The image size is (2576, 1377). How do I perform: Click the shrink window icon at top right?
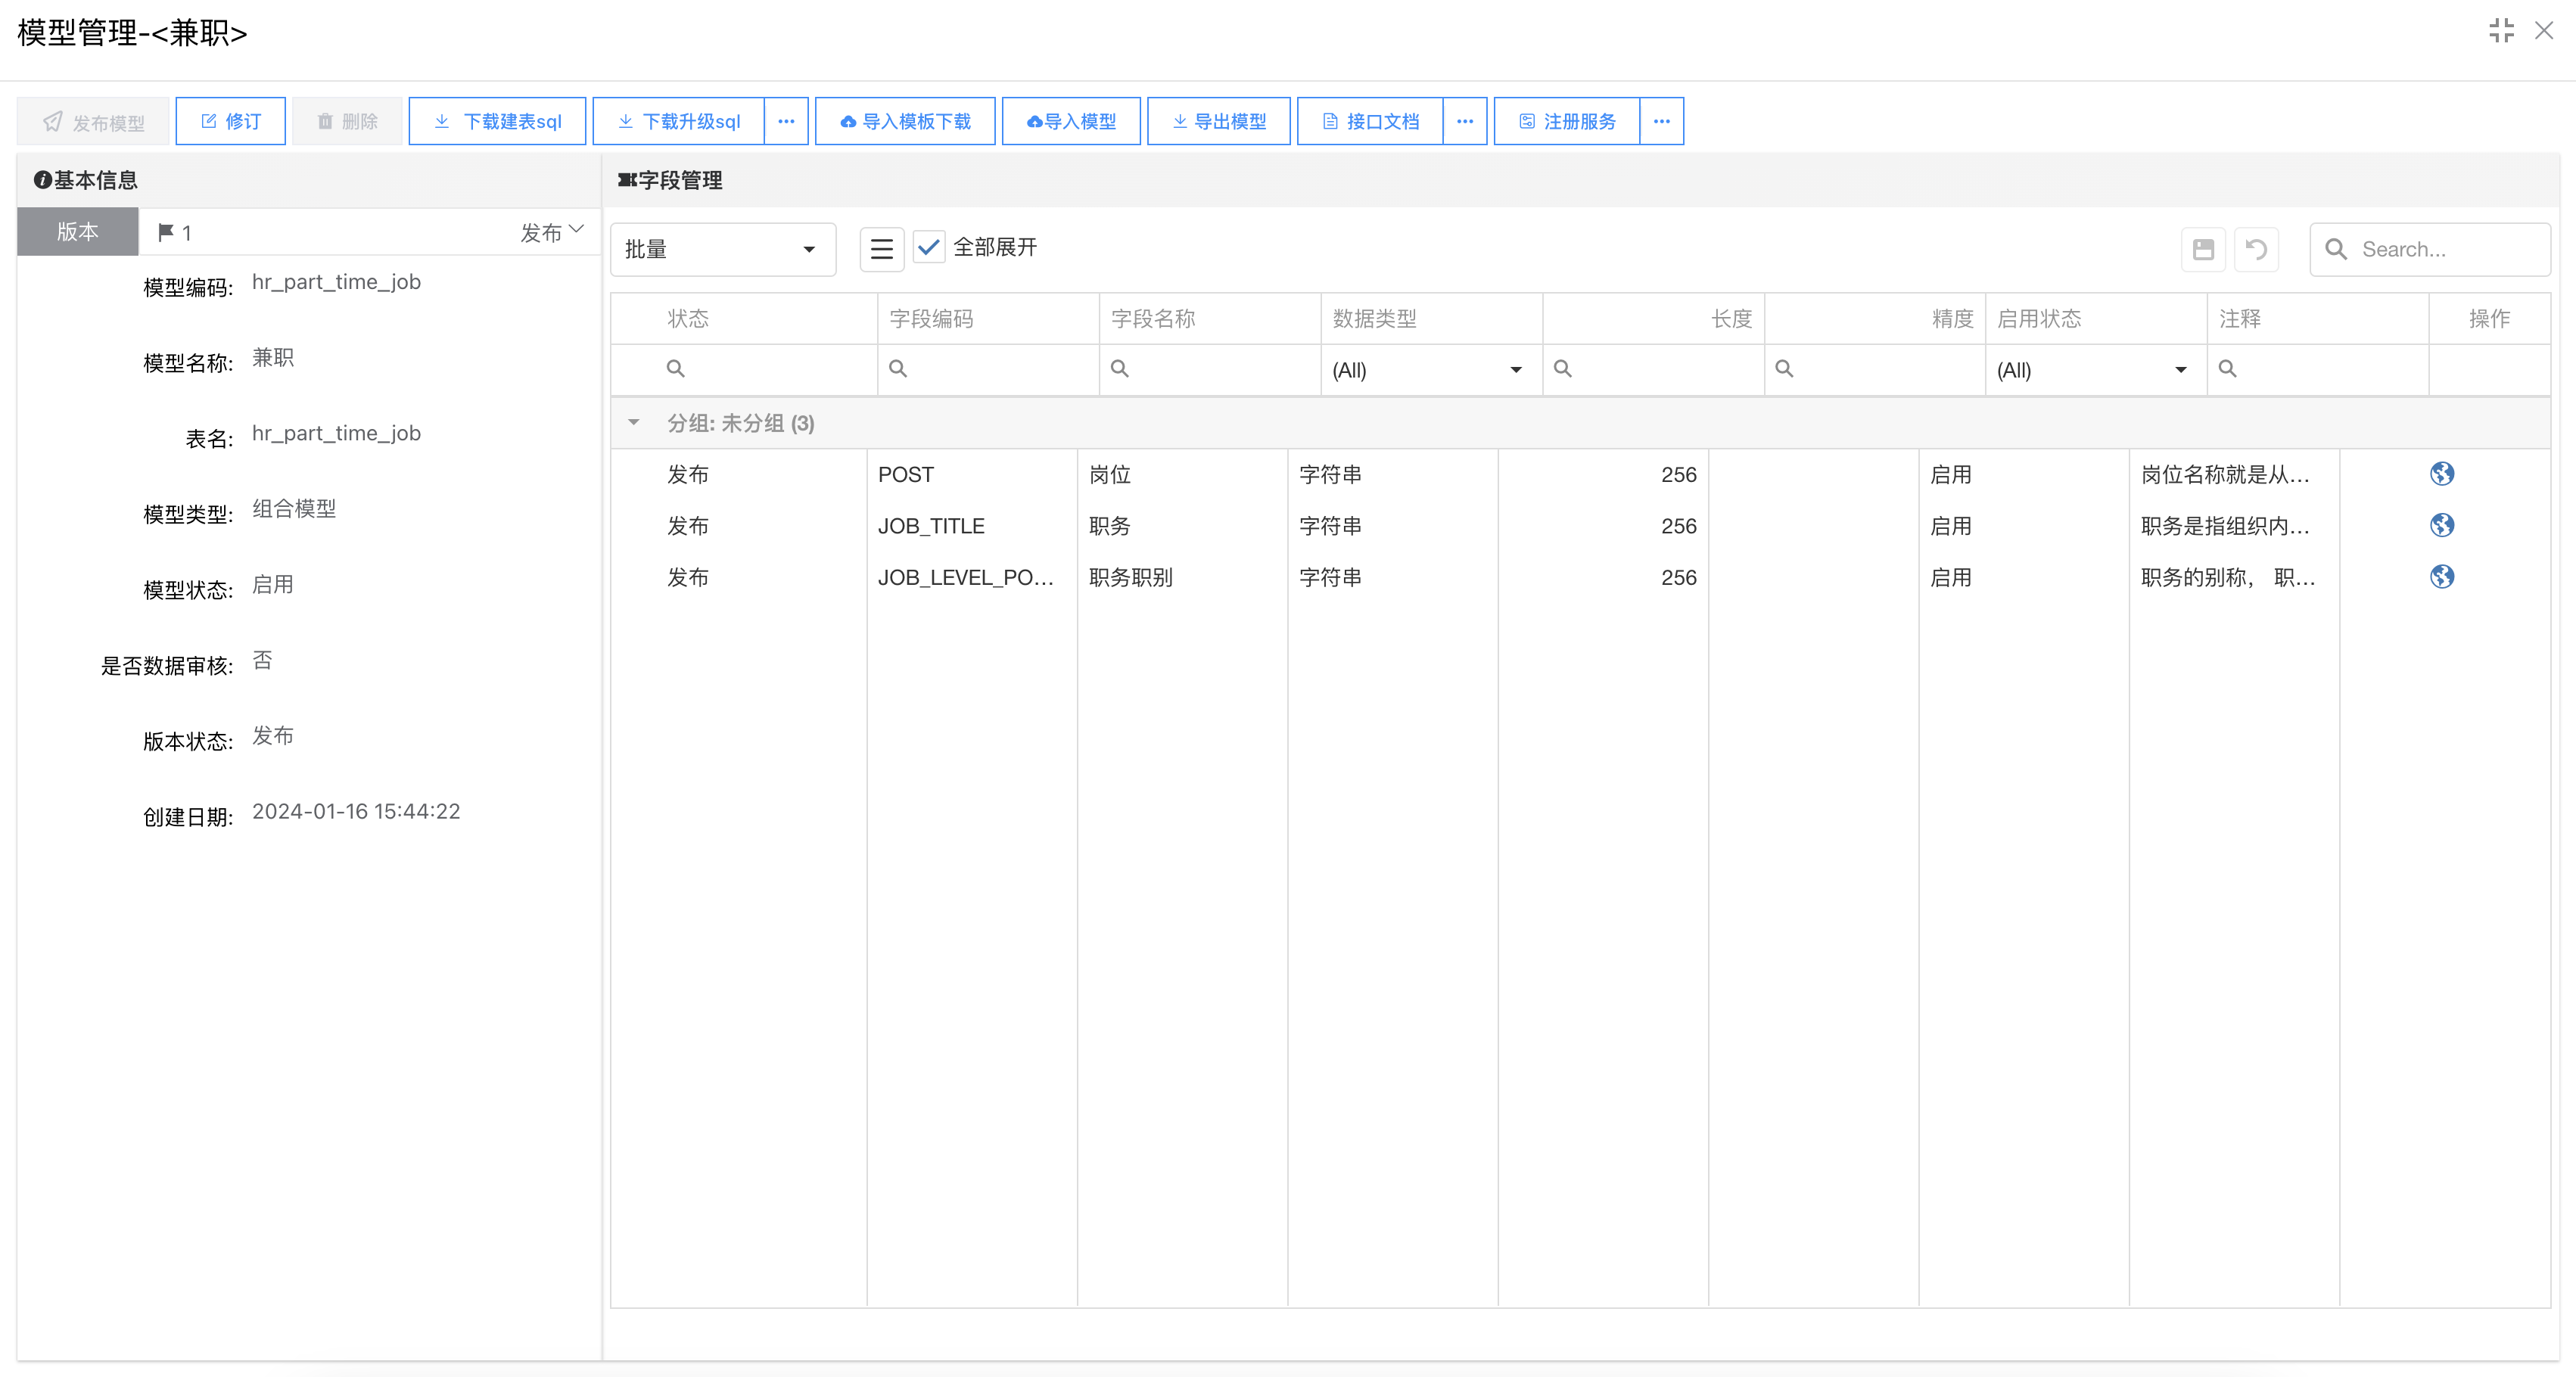[x=2501, y=31]
